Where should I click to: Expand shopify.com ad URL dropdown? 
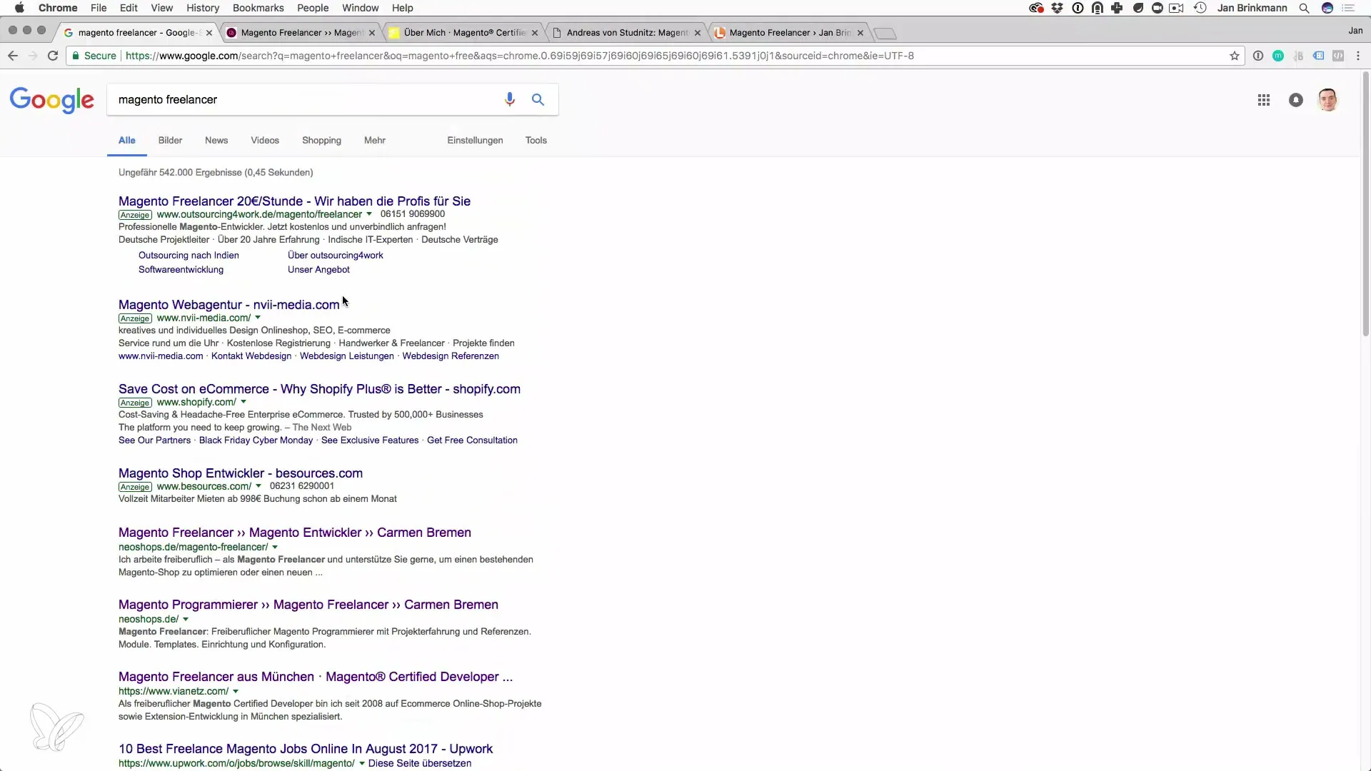[243, 402]
